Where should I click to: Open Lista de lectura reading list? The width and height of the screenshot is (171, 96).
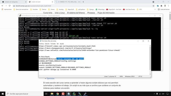pyautogui.click(x=164, y=9)
